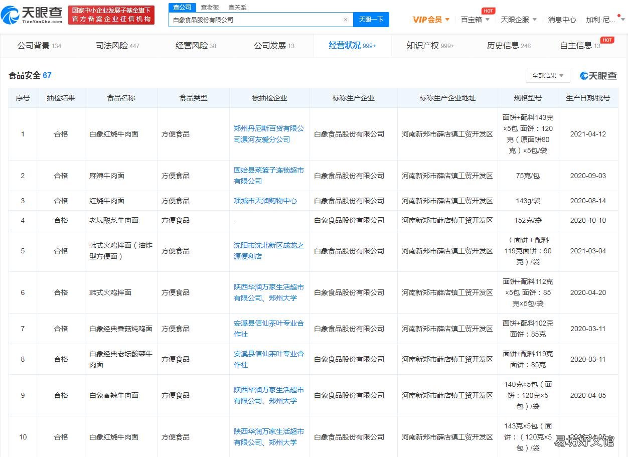Click the 食品名称 column header
Viewport: 628px width, 457px height.
[x=121, y=98]
